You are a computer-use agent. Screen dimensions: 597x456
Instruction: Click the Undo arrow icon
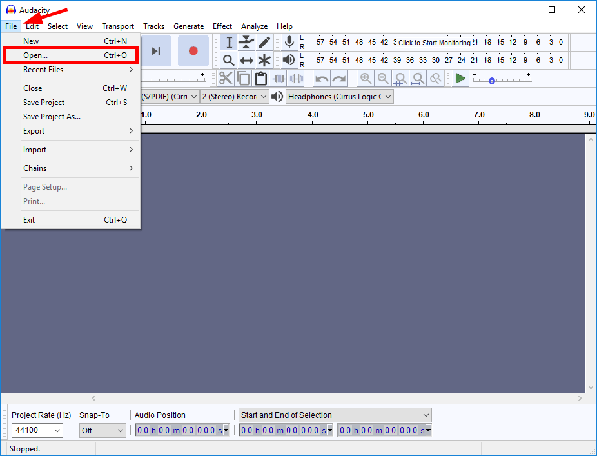tap(322, 79)
